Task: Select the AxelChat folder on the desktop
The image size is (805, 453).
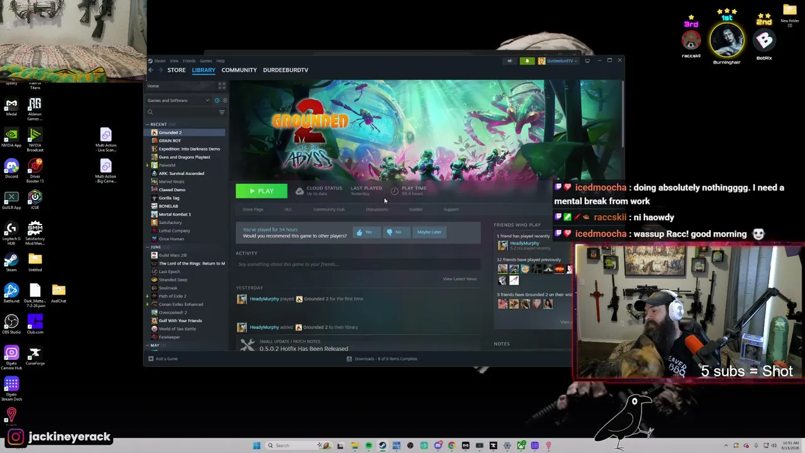Action: click(x=58, y=293)
